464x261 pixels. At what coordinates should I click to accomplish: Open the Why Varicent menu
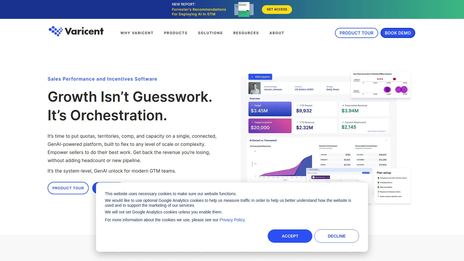click(x=137, y=33)
